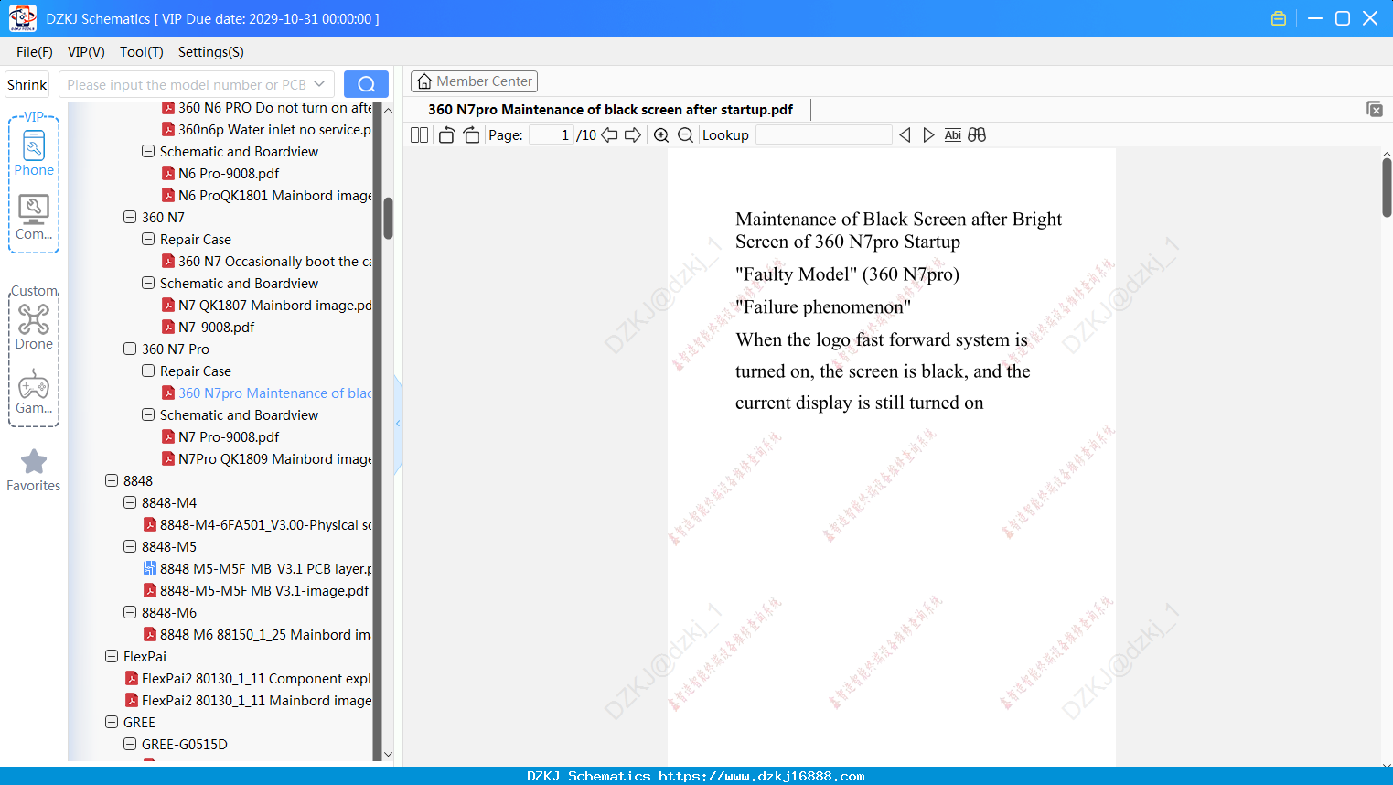This screenshot has height=785, width=1393.
Task: Collapse the 360 N7 Pro node
Action: click(130, 349)
